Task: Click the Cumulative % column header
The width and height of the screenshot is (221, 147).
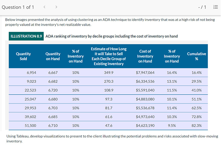Action: (196, 56)
